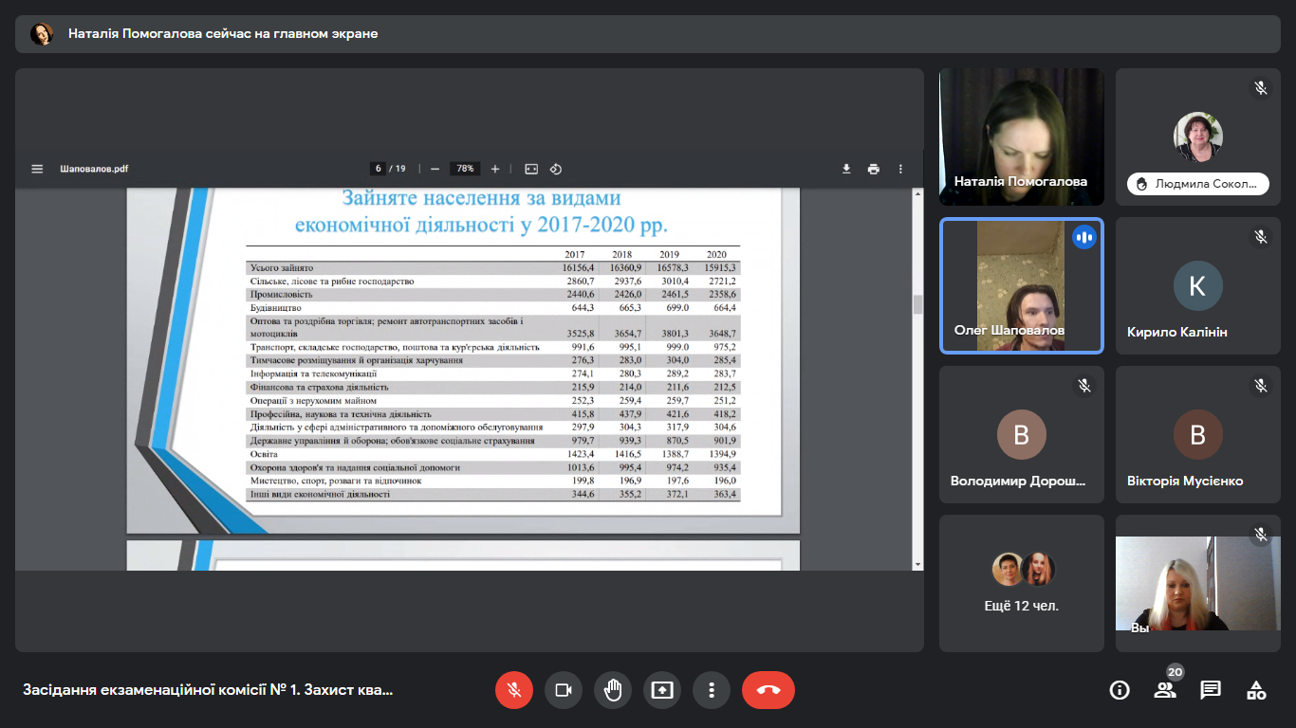Image resolution: width=1296 pixels, height=728 pixels.
Task: Click the scrollbar down arrow in PDF
Action: 917,564
